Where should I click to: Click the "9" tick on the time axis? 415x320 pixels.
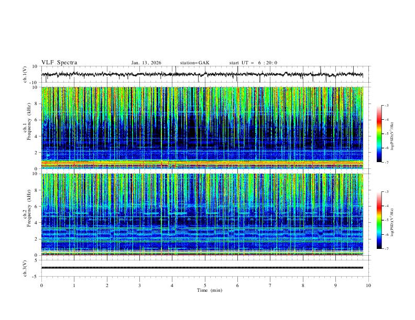[x=335, y=285]
